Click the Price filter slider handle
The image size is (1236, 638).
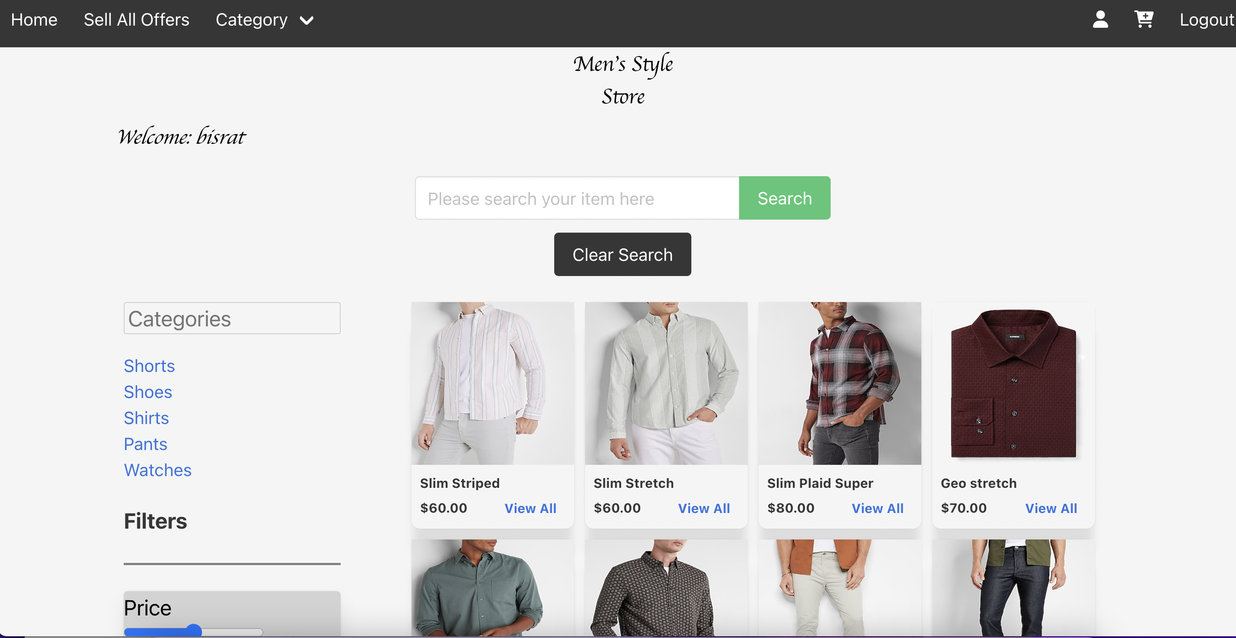(x=194, y=630)
